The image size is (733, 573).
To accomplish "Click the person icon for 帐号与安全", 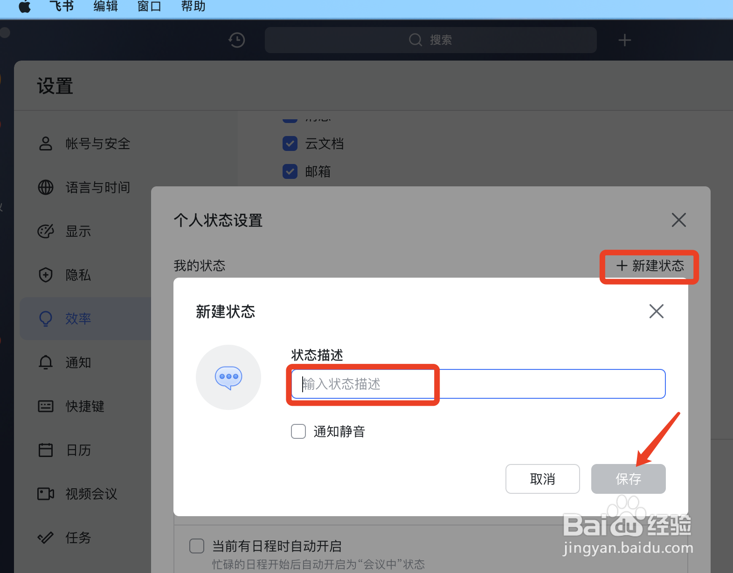I will click(x=45, y=143).
